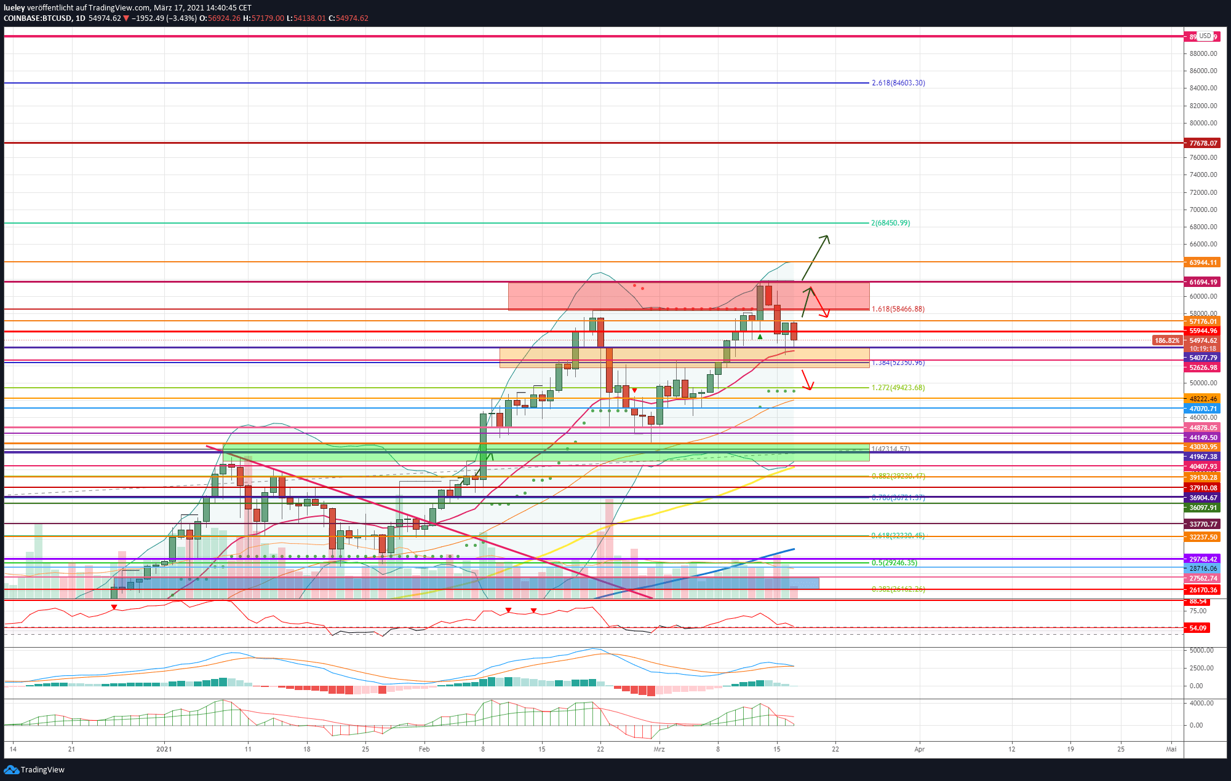Viewport: 1231px width, 781px height.
Task: Click the 2021 label on time axis
Action: pyautogui.click(x=164, y=749)
